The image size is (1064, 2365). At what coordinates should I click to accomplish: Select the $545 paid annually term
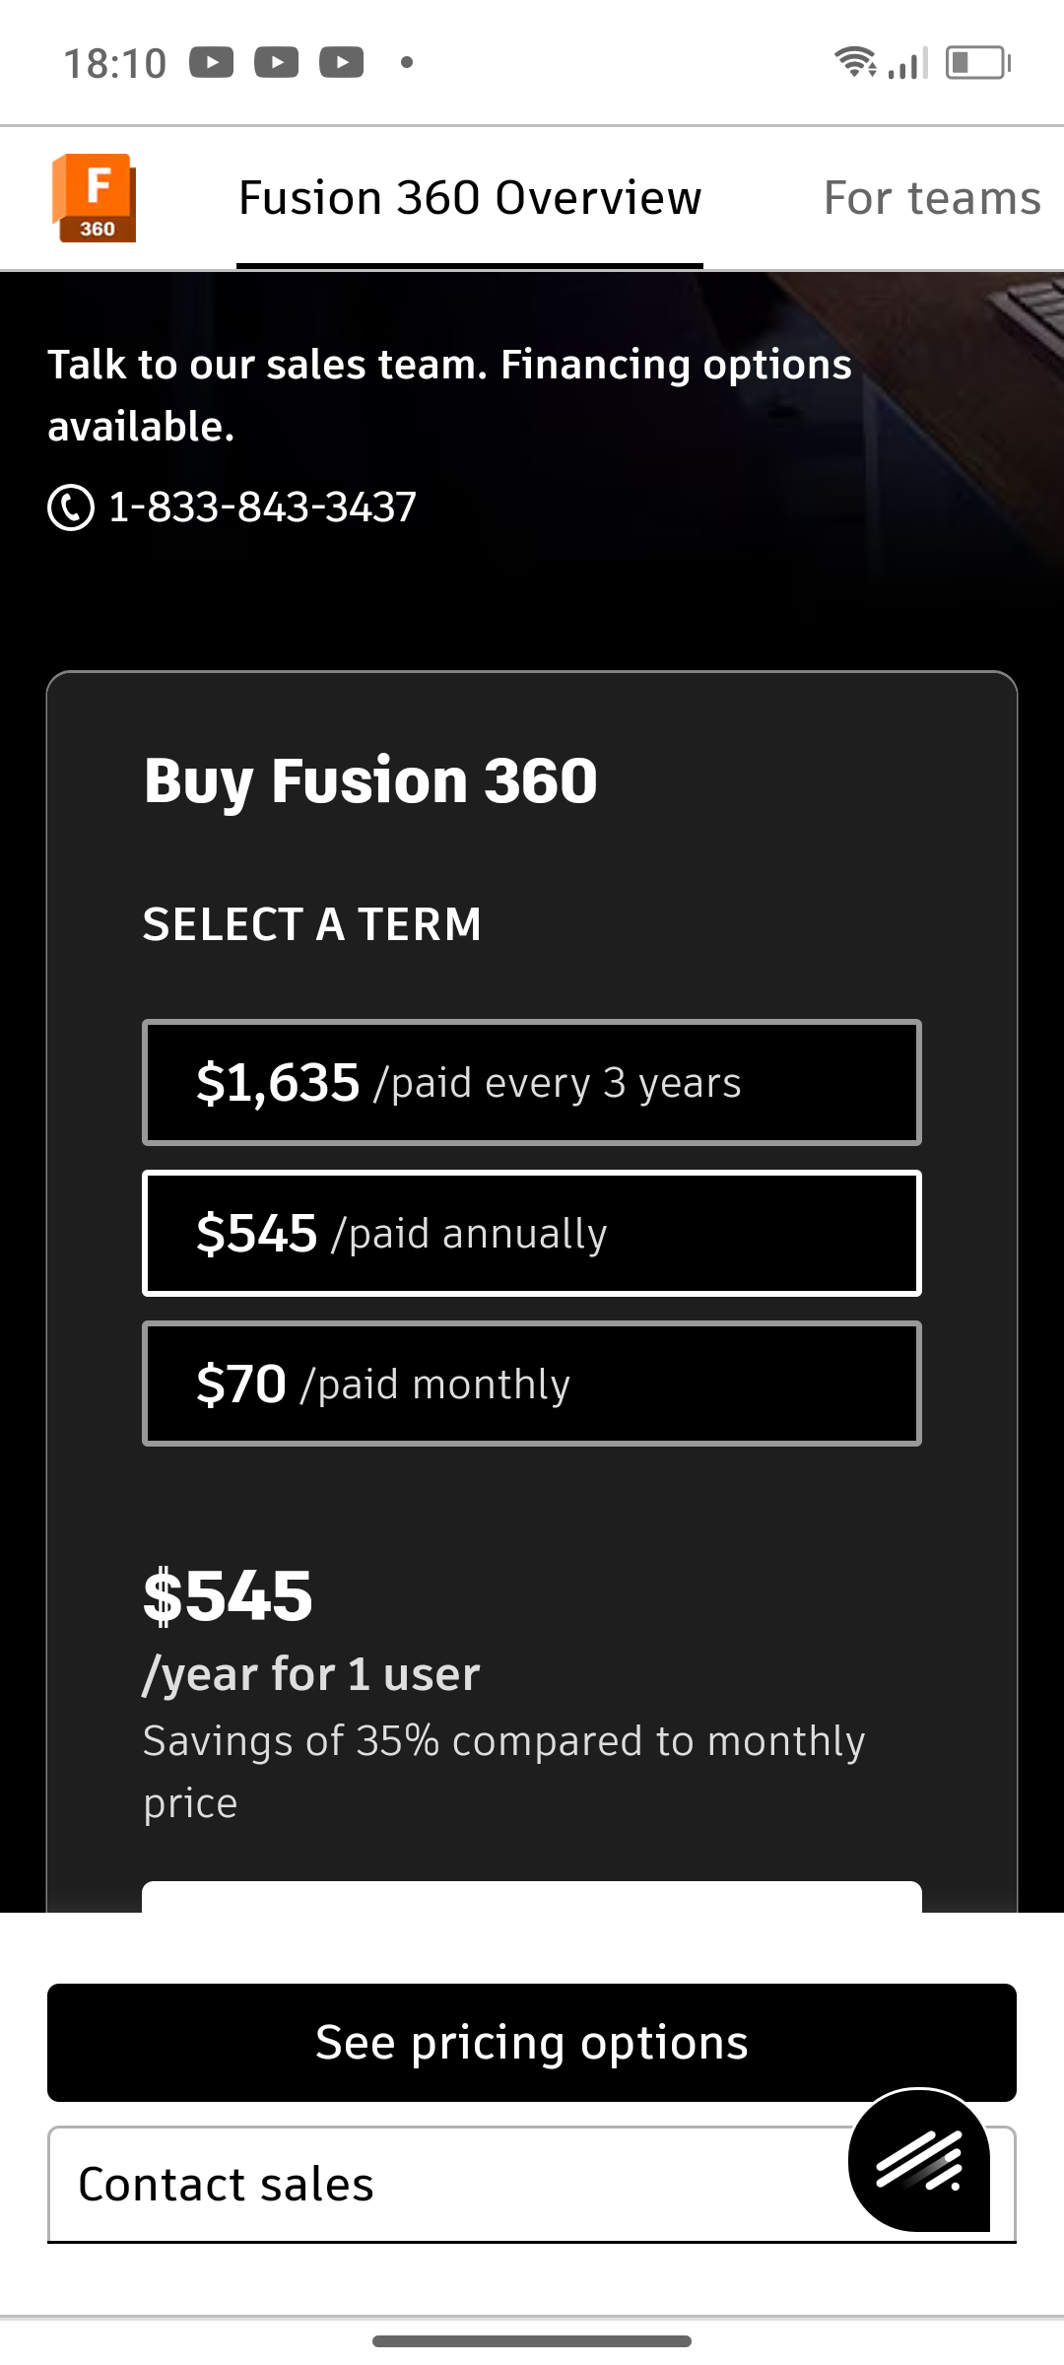[x=532, y=1234]
